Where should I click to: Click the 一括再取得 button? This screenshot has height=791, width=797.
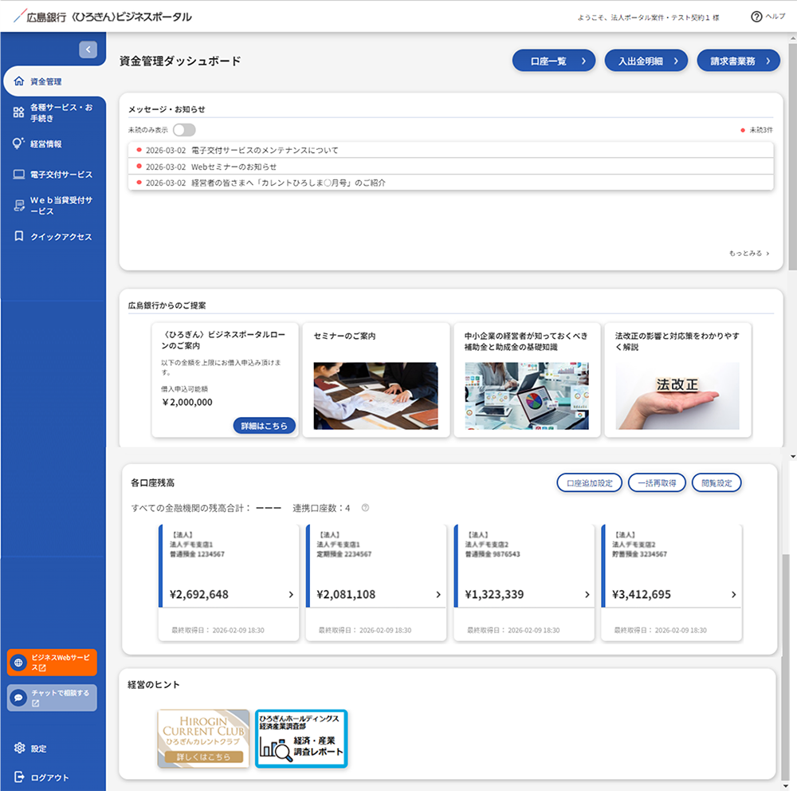[x=656, y=483]
